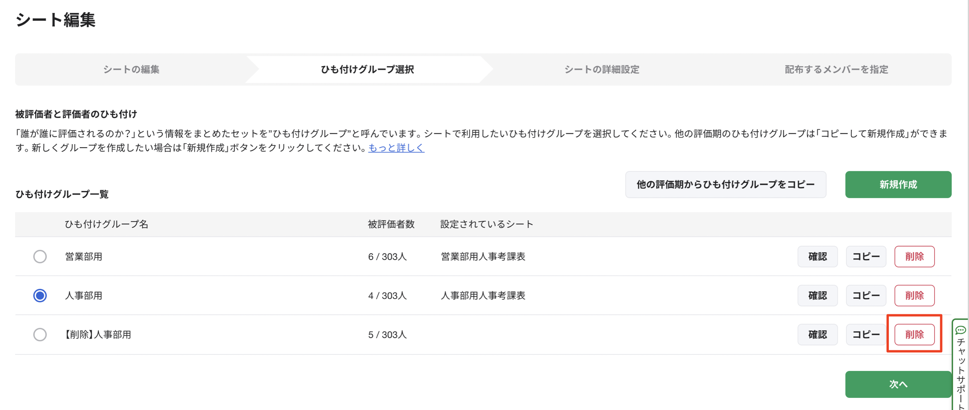Click the ひも付けグループ一覧 heading
Viewport: 969px width, 410px height.
click(x=62, y=194)
